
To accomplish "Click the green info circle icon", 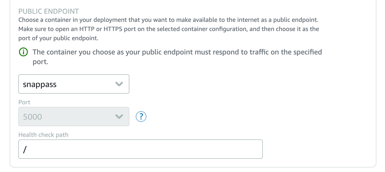I will coord(23,52).
